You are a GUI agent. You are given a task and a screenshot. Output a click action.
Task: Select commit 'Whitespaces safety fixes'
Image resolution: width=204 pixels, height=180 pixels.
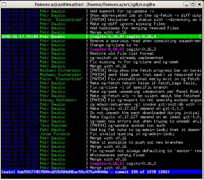117,155
